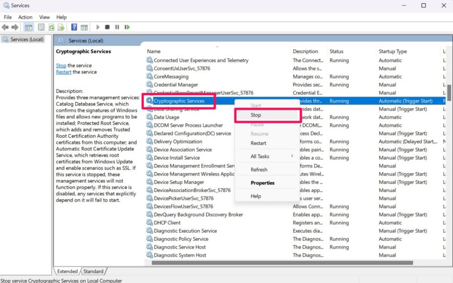
Task: Click the blue Help toolbar icon
Action: (74, 27)
